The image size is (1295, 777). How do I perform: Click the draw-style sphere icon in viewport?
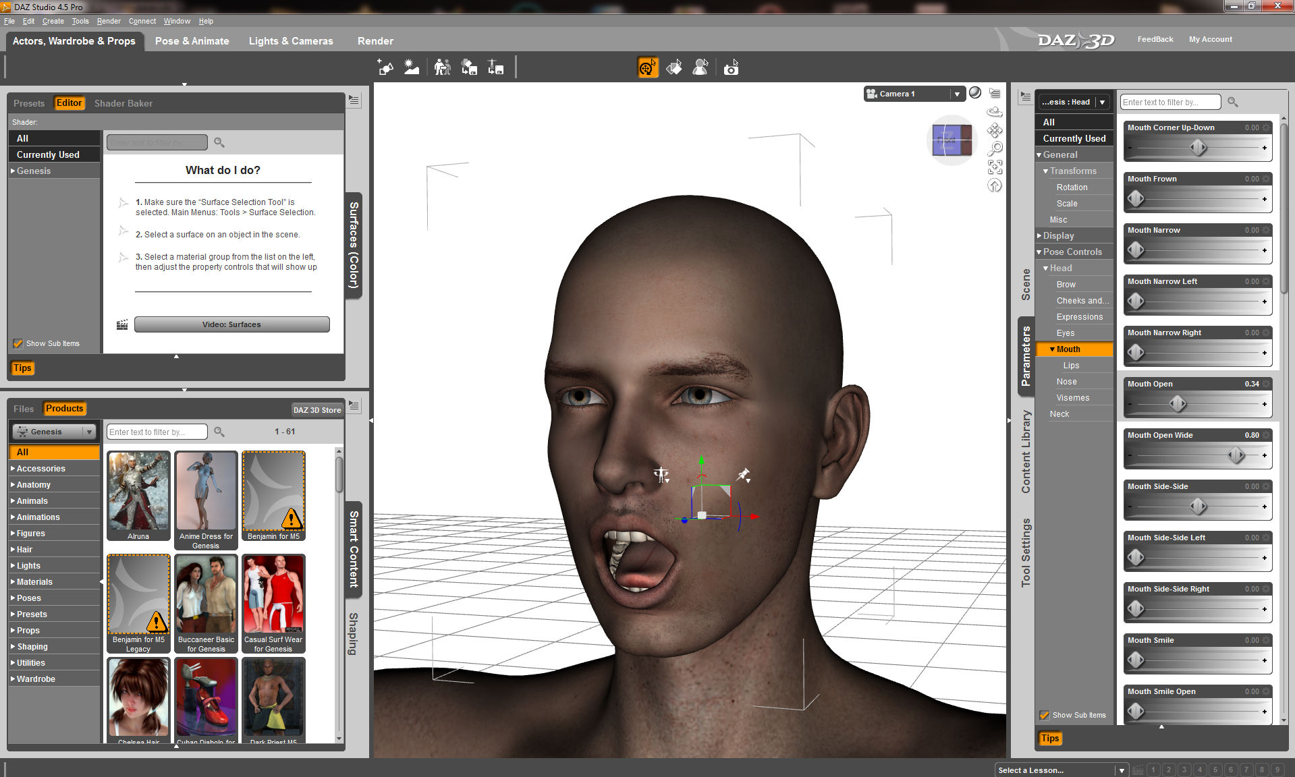[x=975, y=93]
